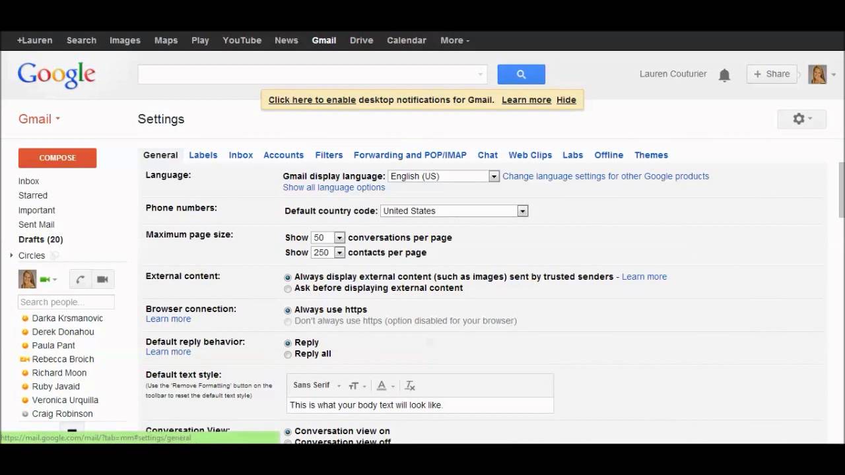Open the Labs tab
This screenshot has width=845, height=475.
point(572,155)
